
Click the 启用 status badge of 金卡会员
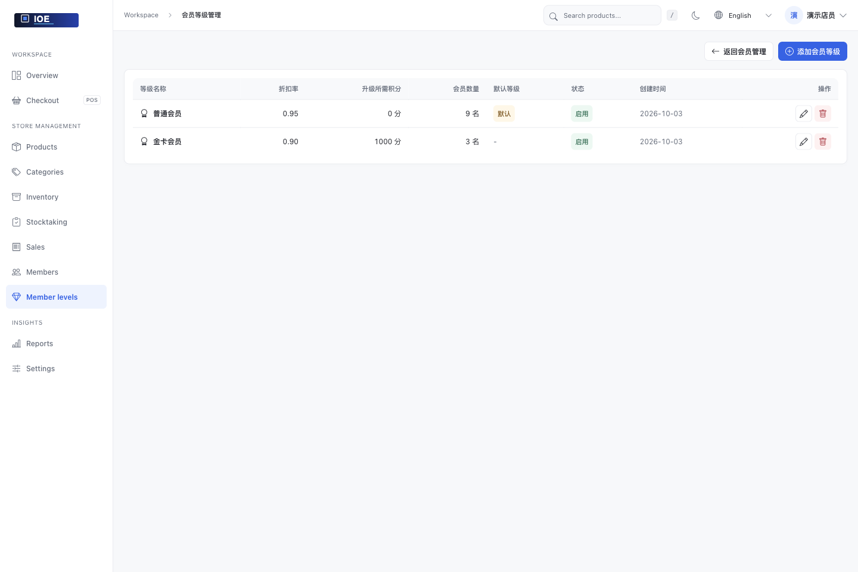click(x=582, y=142)
